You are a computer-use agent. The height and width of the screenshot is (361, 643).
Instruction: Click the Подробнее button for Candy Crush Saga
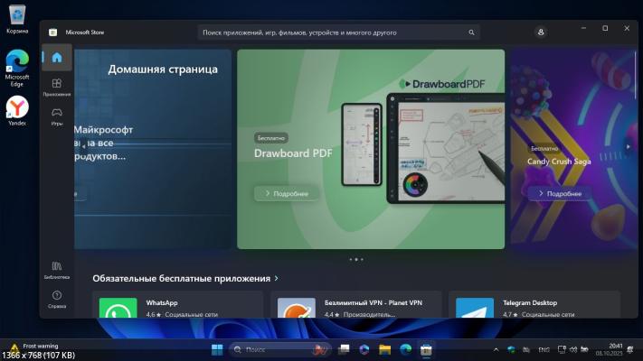(560, 193)
